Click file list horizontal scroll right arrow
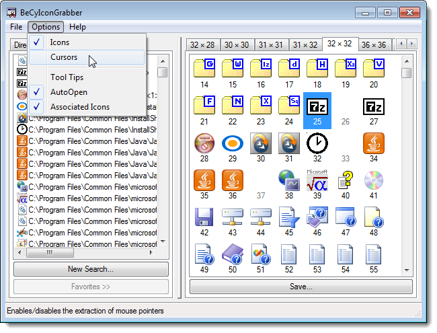The height and width of the screenshot is (333, 437). click(x=151, y=253)
